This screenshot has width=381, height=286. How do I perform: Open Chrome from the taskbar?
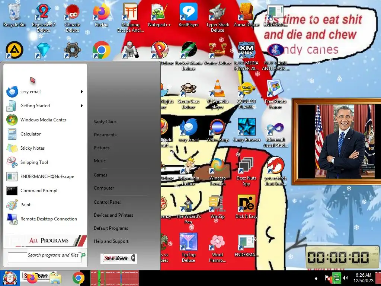[x=78, y=278]
